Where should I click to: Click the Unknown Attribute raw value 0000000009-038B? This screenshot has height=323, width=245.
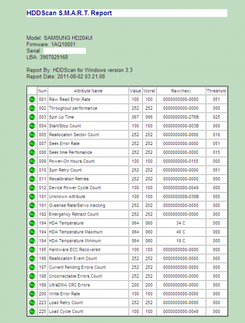click(181, 197)
